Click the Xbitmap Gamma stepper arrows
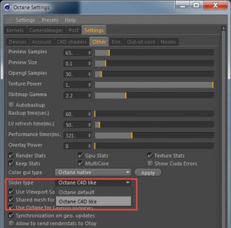231x228 pixels. [x=90, y=95]
